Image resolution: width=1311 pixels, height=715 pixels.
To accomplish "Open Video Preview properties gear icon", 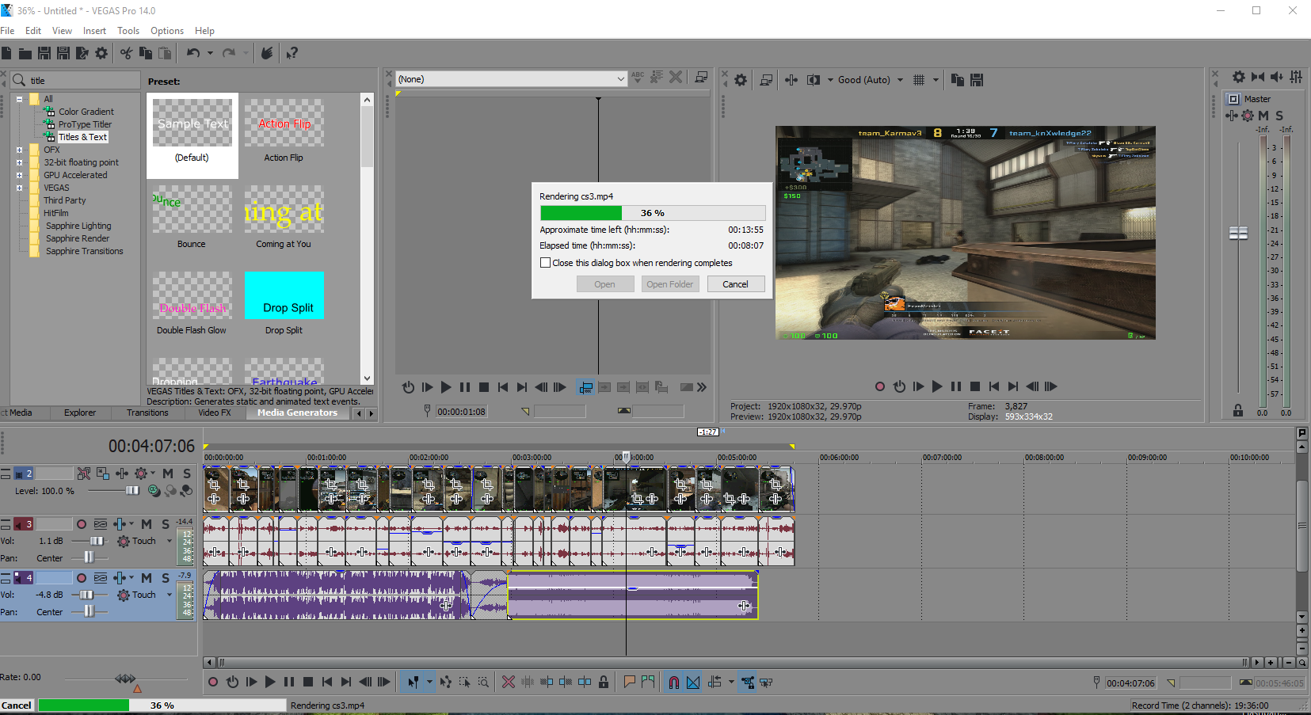I will click(741, 80).
